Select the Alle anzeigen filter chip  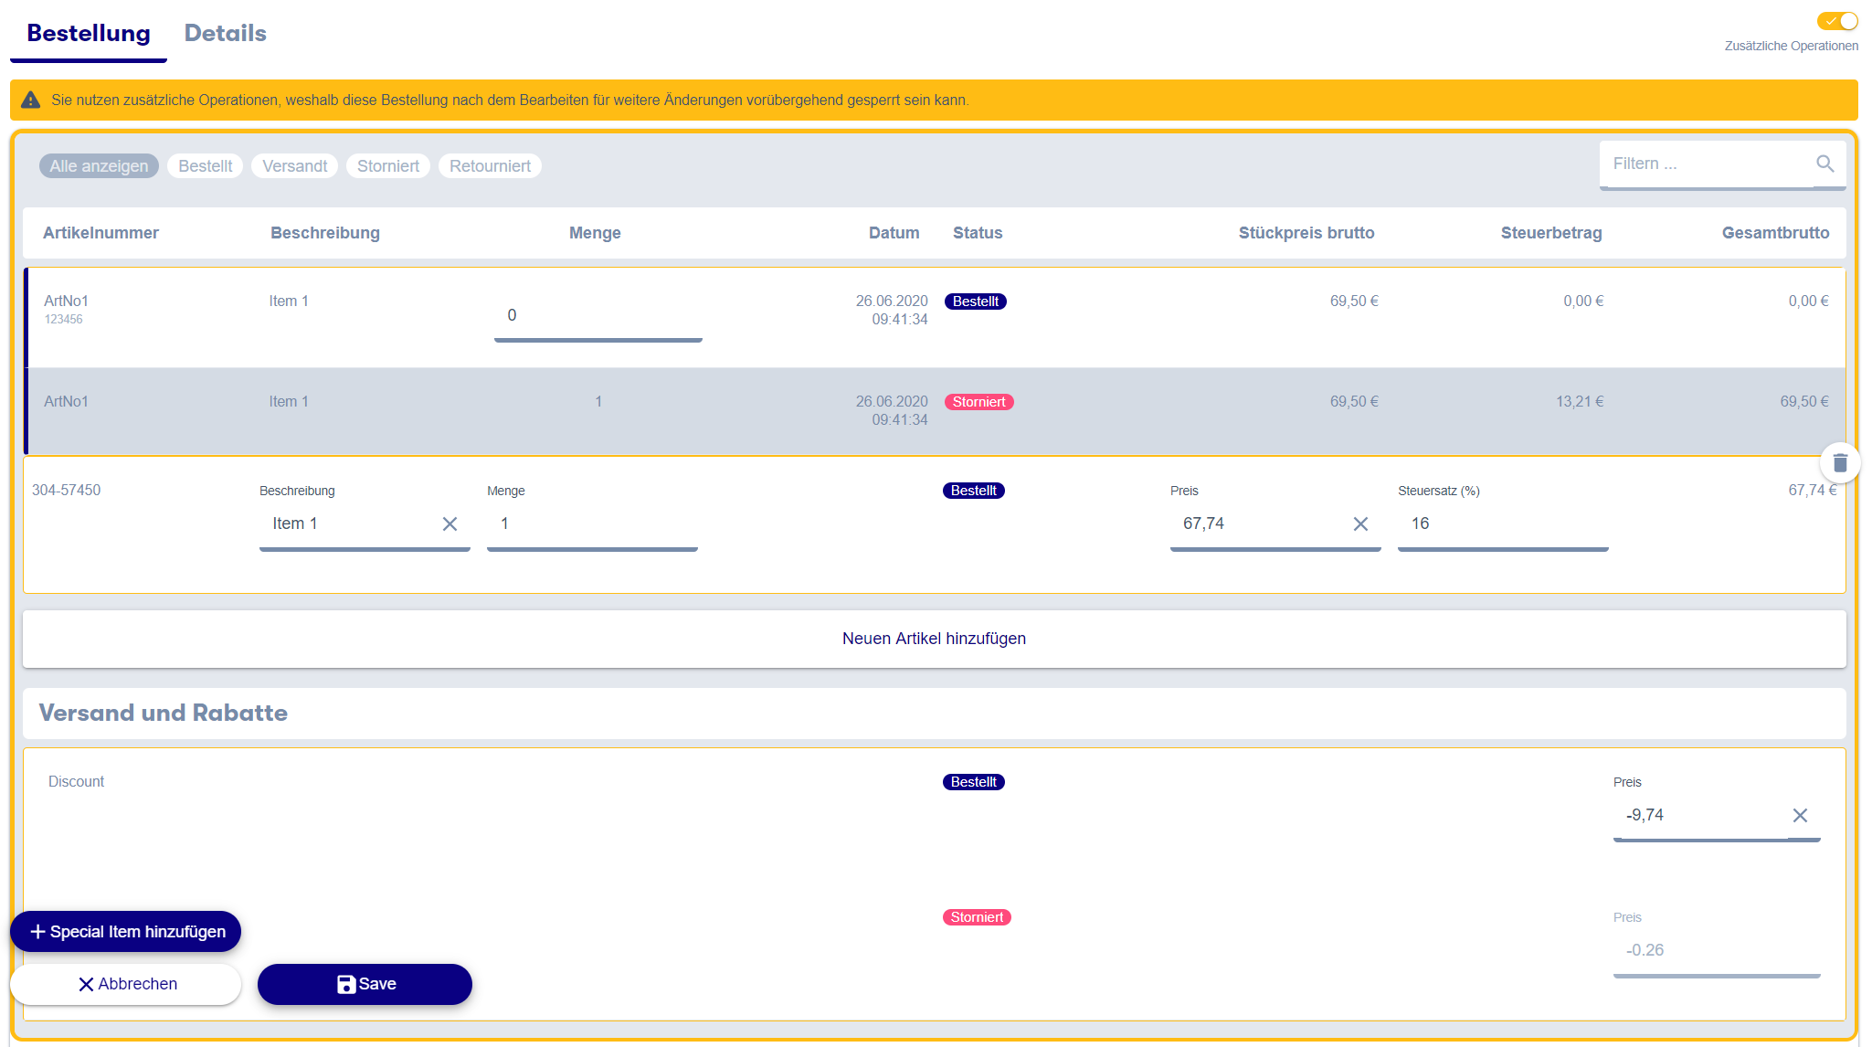[99, 165]
